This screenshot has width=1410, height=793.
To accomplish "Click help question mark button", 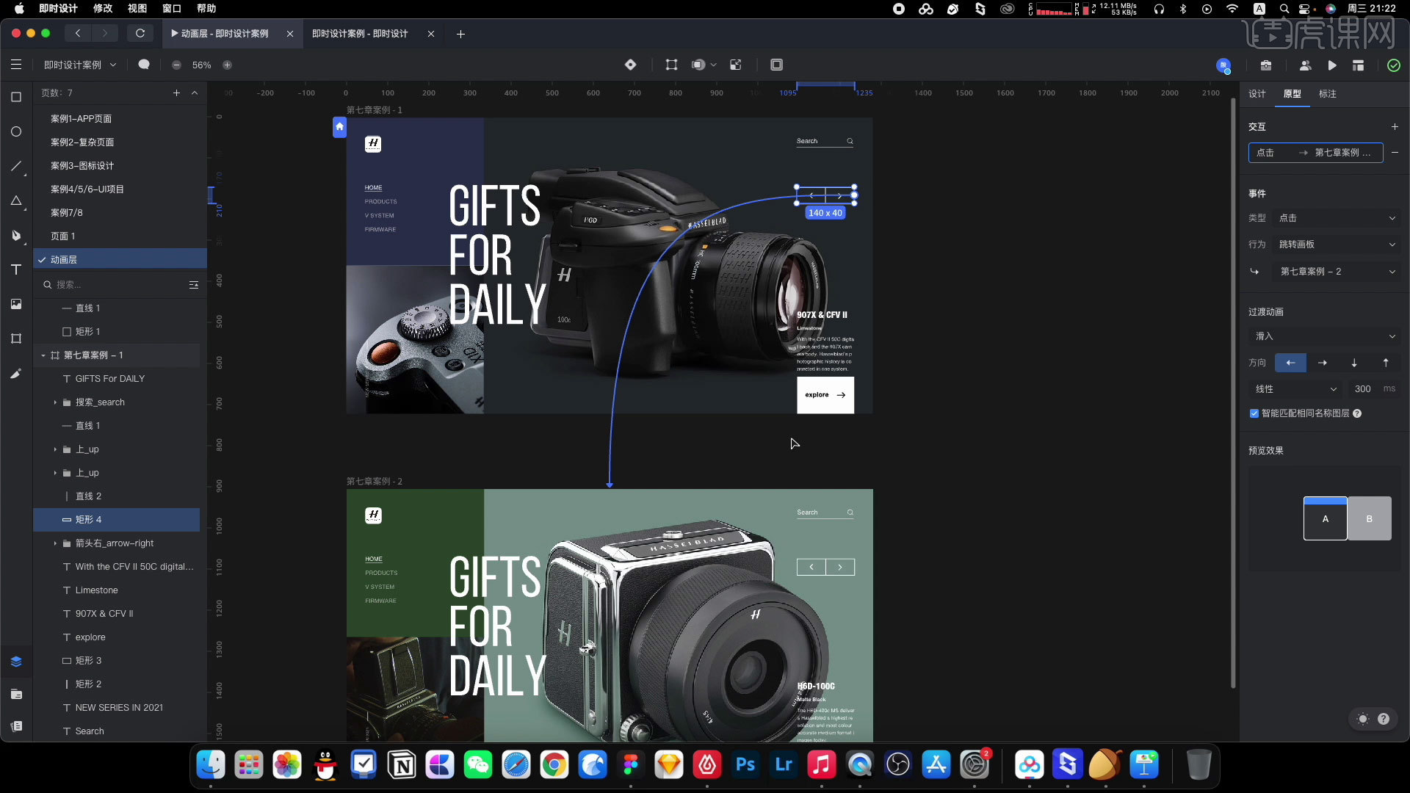I will pos(1384,719).
